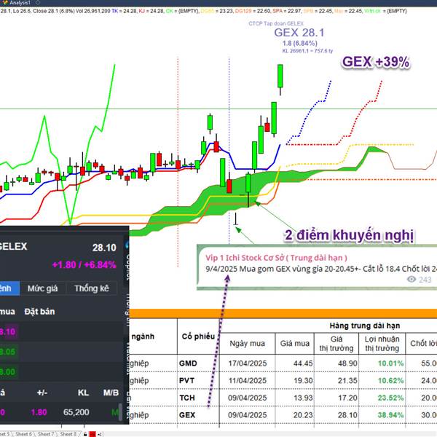
Task: Click the Lợi nhuận thị trường header
Action: point(382,344)
